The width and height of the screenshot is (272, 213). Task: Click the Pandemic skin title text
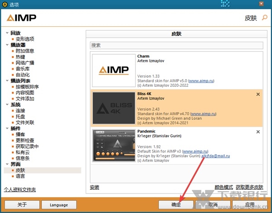point(146,131)
